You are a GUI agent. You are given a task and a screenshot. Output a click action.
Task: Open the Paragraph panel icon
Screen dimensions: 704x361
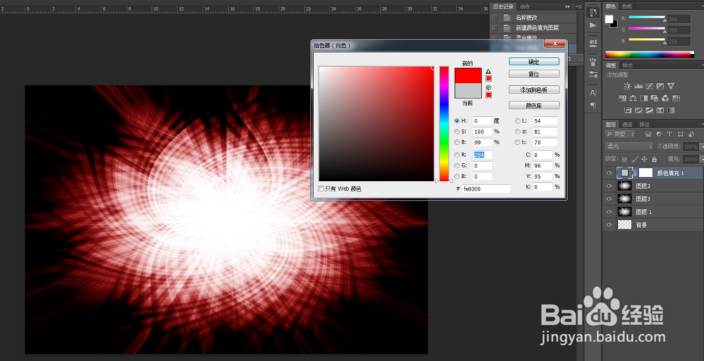pos(593,105)
